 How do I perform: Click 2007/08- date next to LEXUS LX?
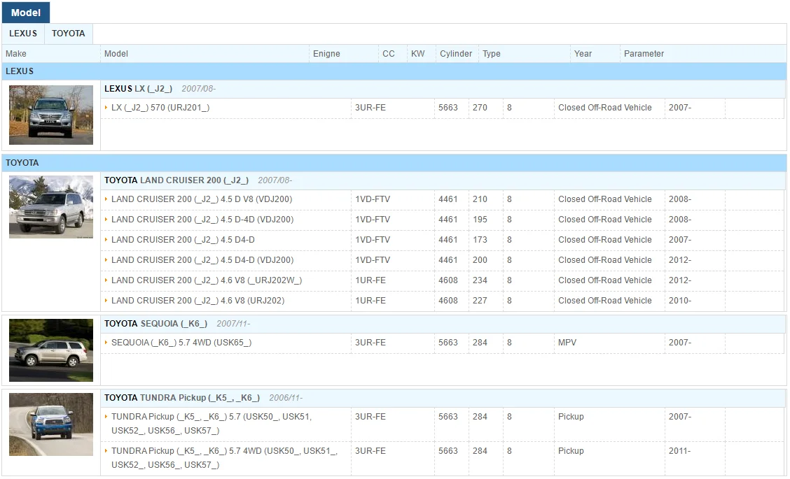[x=198, y=89]
